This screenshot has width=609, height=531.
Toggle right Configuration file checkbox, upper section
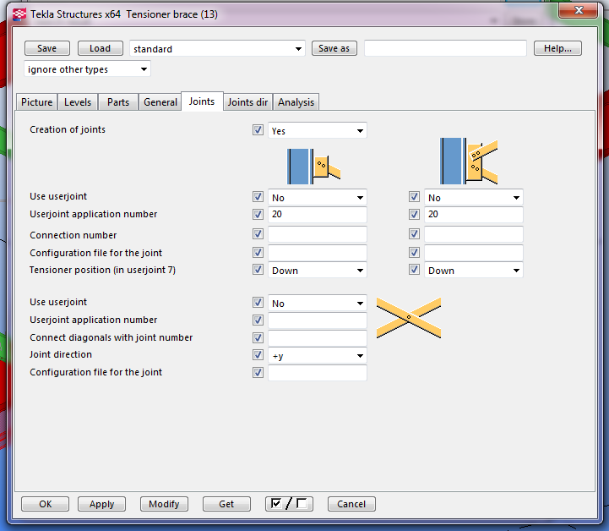pos(414,253)
